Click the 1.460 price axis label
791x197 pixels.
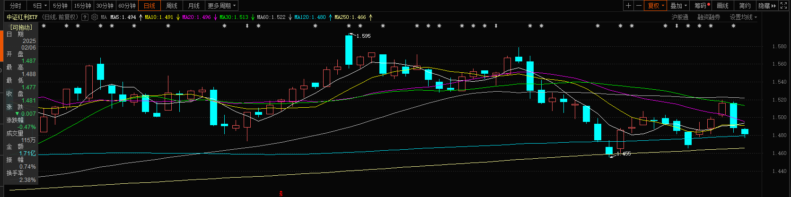(x=779, y=153)
